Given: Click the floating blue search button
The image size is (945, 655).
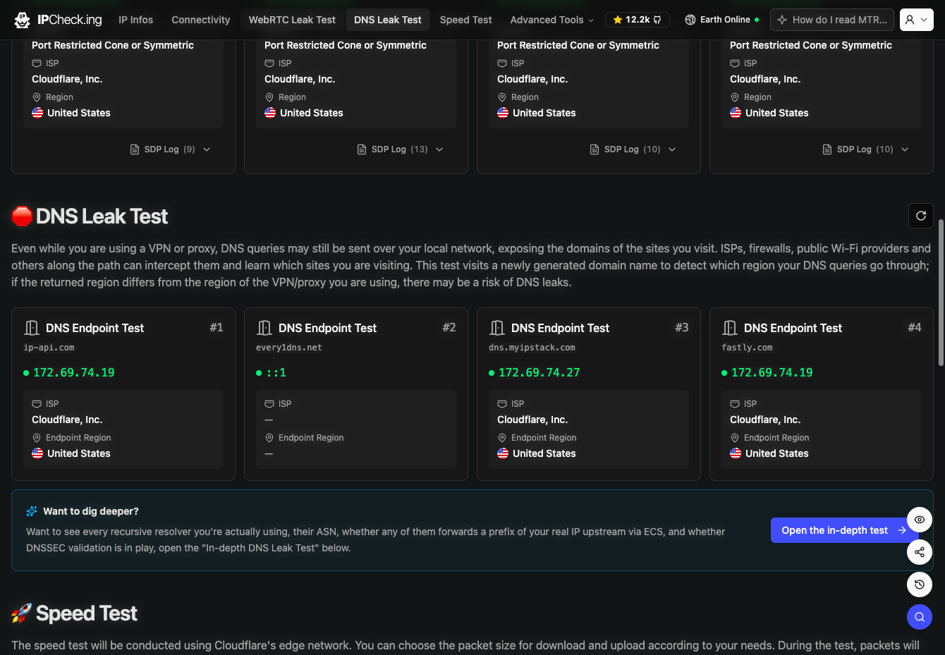Looking at the screenshot, I should pyautogui.click(x=920, y=617).
